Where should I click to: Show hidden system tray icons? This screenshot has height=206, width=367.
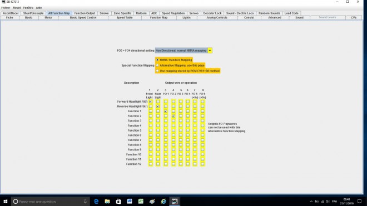311,202
